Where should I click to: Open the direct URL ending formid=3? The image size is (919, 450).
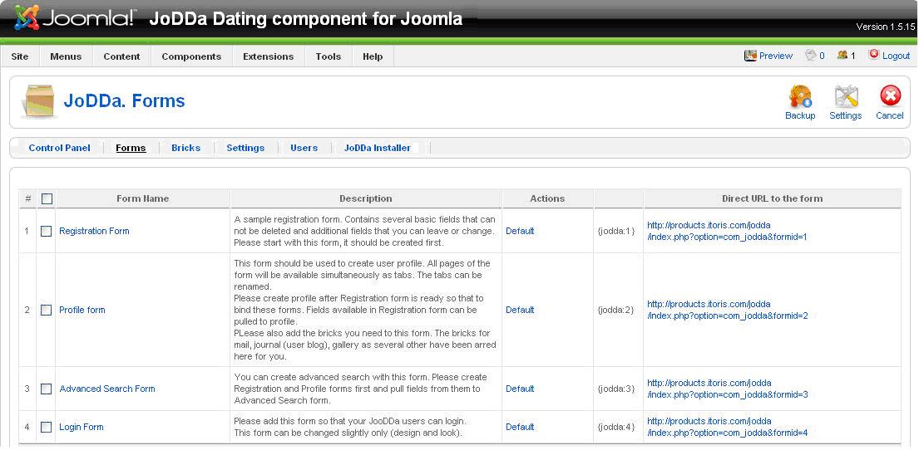pyautogui.click(x=728, y=389)
